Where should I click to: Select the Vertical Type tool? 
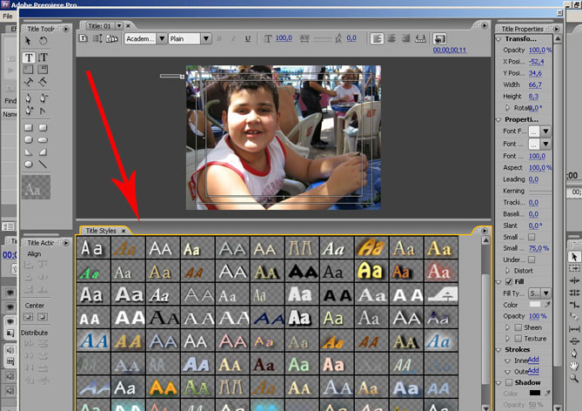pos(43,57)
